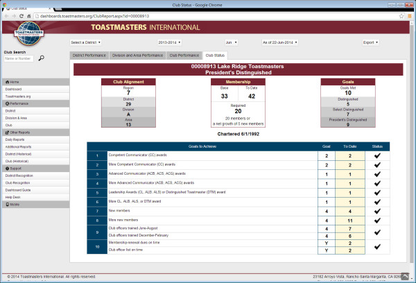
Task: Open the Toastmasters.org sidebar link
Action: [x=36, y=96]
